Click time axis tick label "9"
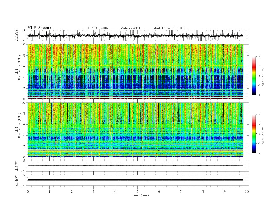 (x=225, y=191)
